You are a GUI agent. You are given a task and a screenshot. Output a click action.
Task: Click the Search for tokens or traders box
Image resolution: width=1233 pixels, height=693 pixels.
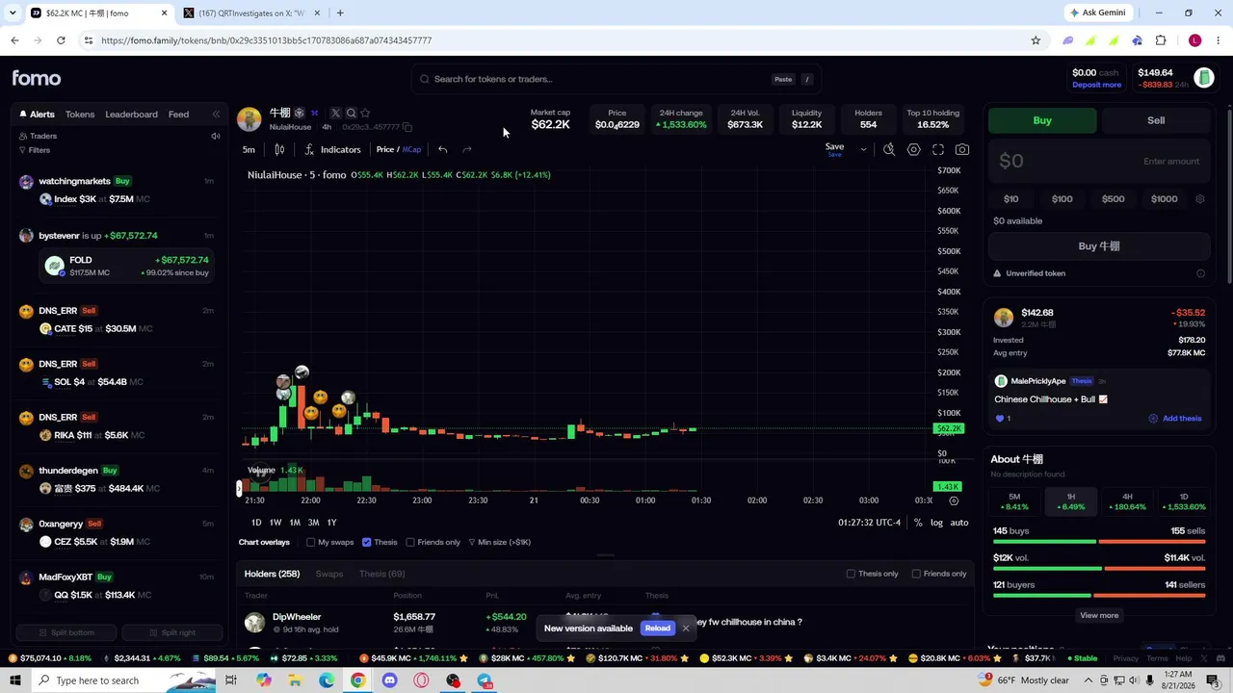click(x=616, y=79)
